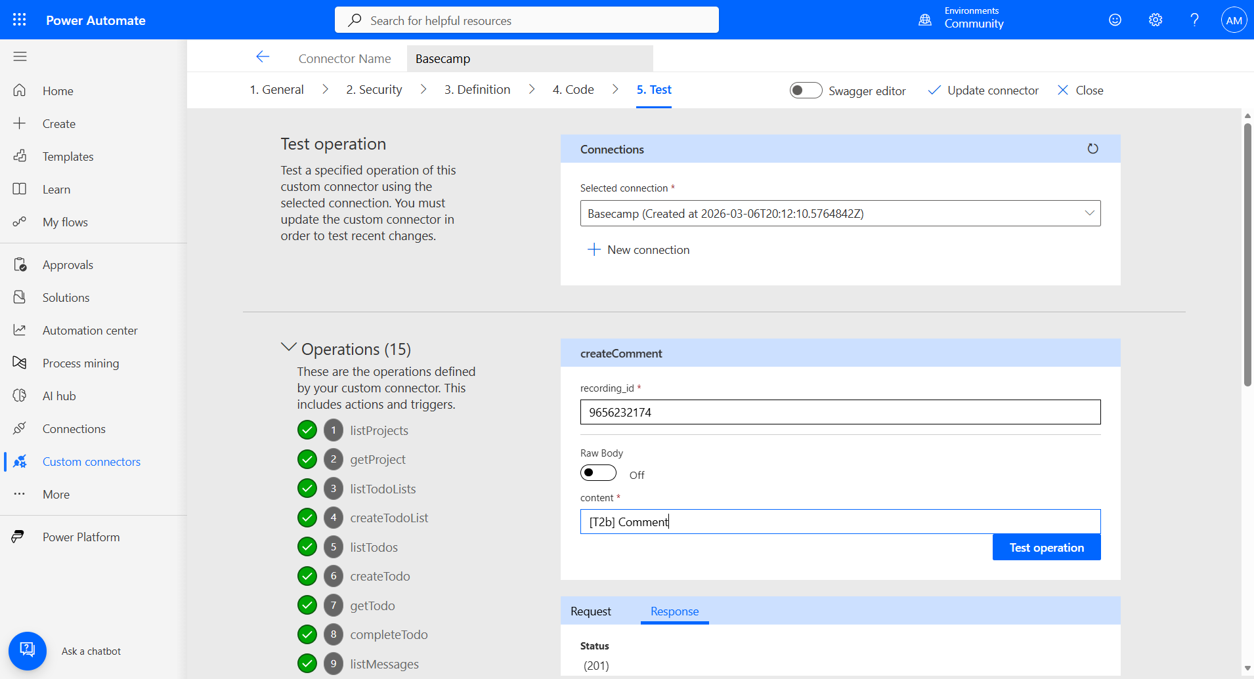Toggle the Swagger editor switch
The width and height of the screenshot is (1254, 679).
[x=806, y=90]
